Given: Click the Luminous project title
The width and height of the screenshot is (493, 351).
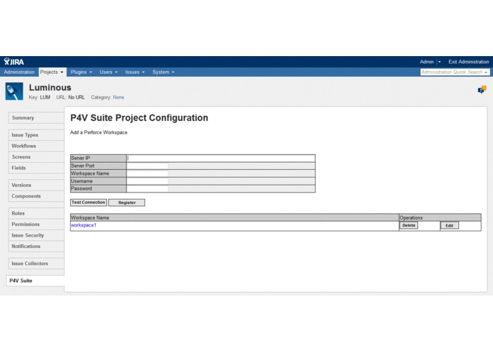Looking at the screenshot, I should pyautogui.click(x=50, y=87).
